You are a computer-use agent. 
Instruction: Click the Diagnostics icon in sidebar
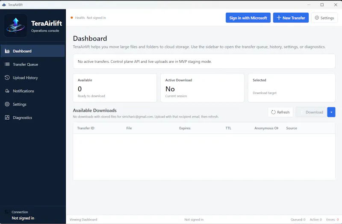pyautogui.click(x=7, y=118)
